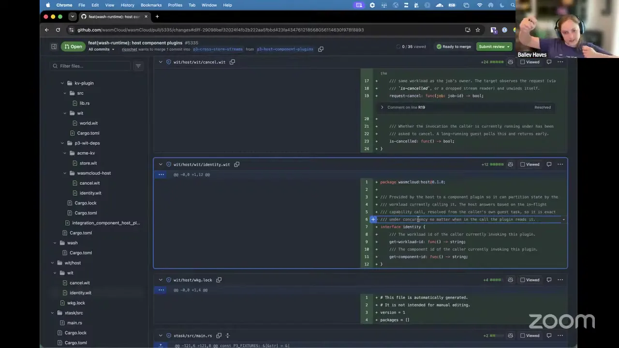Expand comment on line R19

click(x=382, y=107)
